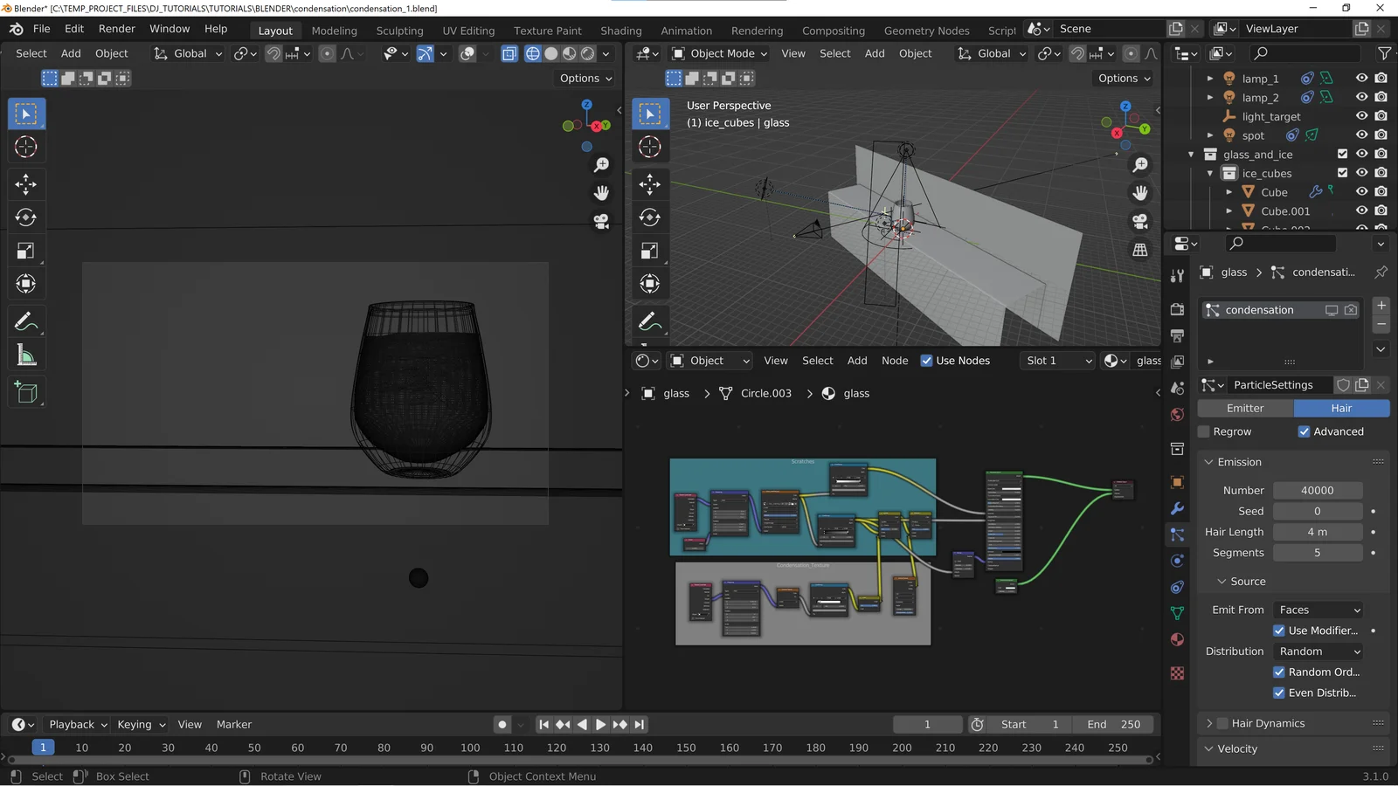This screenshot has height=786, width=1398.
Task: Uncheck the Advanced checkbox
Action: pos(1304,431)
